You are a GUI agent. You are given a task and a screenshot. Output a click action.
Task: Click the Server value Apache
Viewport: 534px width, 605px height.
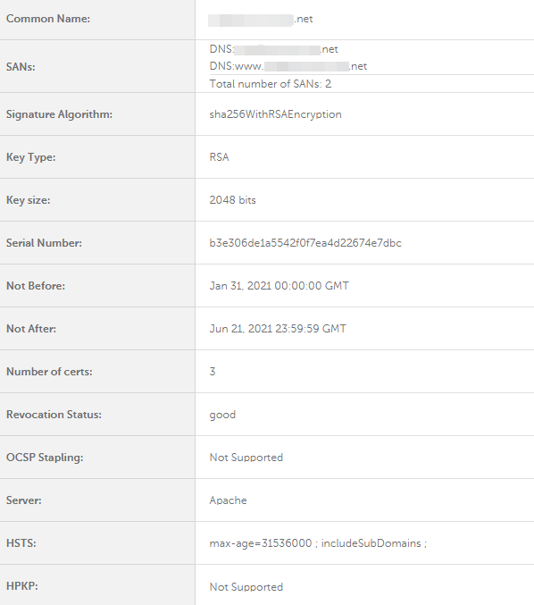pyautogui.click(x=228, y=500)
